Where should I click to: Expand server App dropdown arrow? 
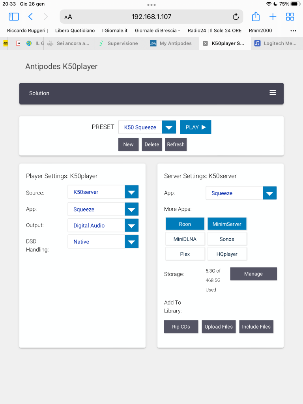[x=269, y=193]
